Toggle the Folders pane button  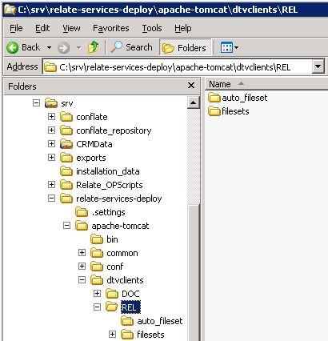[185, 48]
